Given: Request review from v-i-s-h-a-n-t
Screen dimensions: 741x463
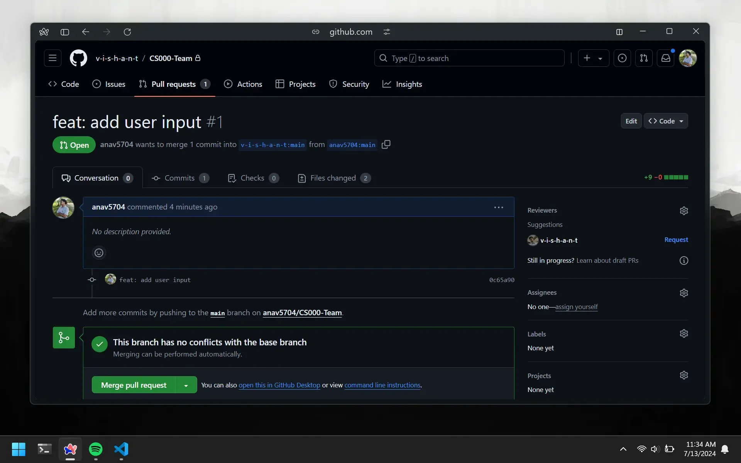Looking at the screenshot, I should coord(676,240).
